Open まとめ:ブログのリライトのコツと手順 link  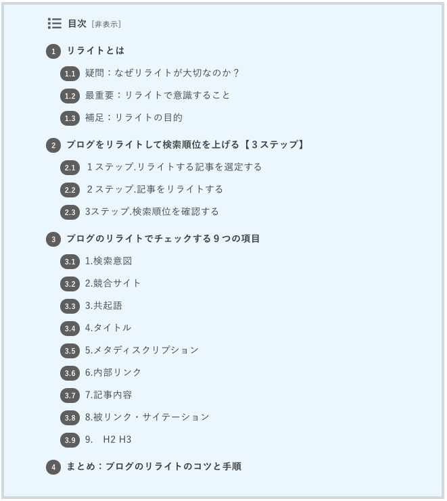click(154, 466)
